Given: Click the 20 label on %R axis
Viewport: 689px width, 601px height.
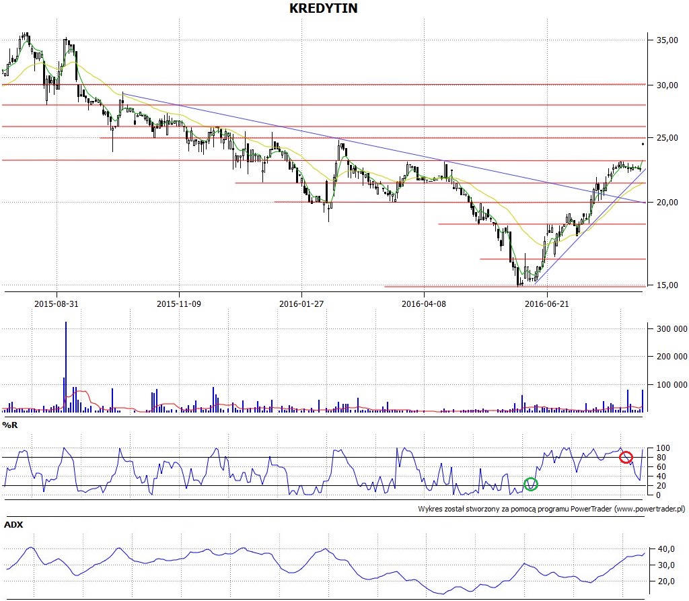Looking at the screenshot, I should click(x=661, y=486).
